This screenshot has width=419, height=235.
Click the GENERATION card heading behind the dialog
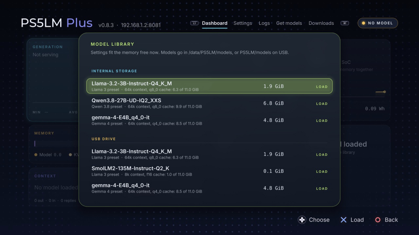click(47, 47)
